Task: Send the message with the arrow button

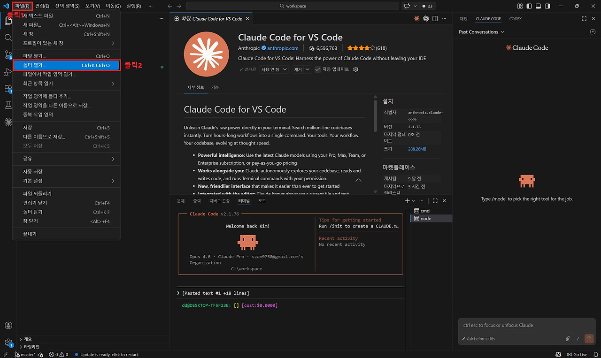Action: coord(589,339)
